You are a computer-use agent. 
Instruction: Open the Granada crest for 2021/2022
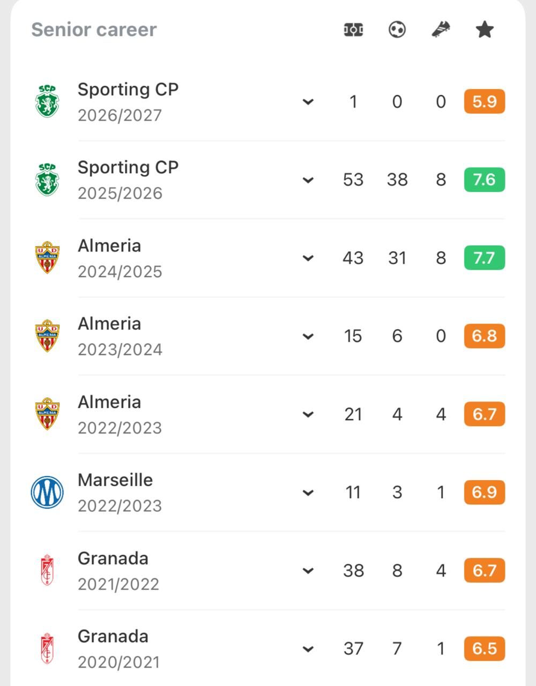[x=47, y=570]
